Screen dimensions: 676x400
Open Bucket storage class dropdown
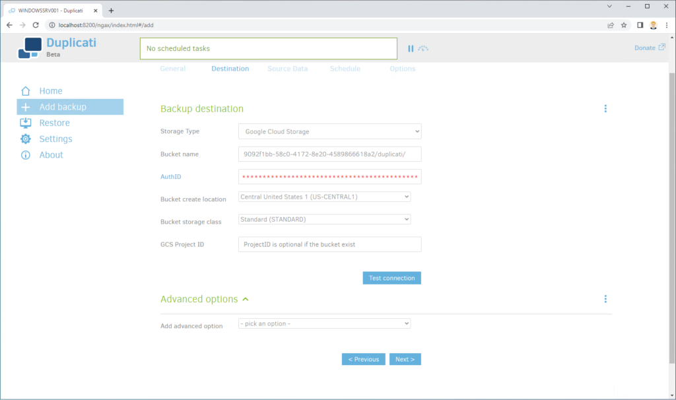(325, 219)
